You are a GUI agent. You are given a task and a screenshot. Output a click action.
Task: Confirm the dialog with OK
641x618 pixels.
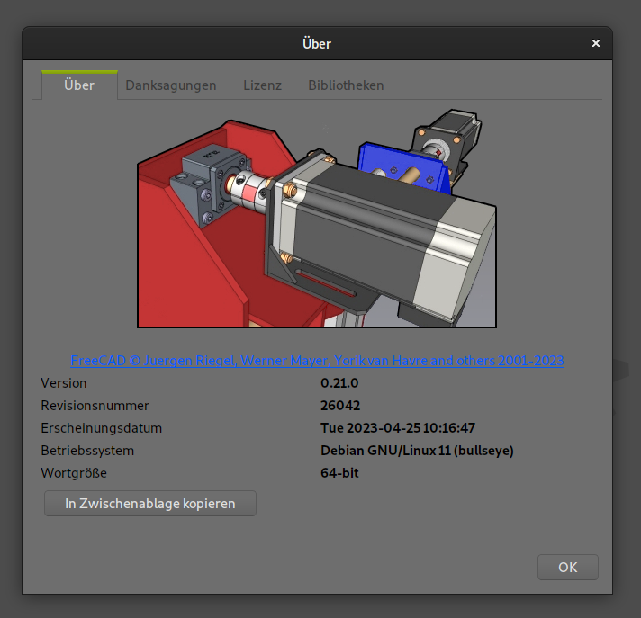click(567, 567)
